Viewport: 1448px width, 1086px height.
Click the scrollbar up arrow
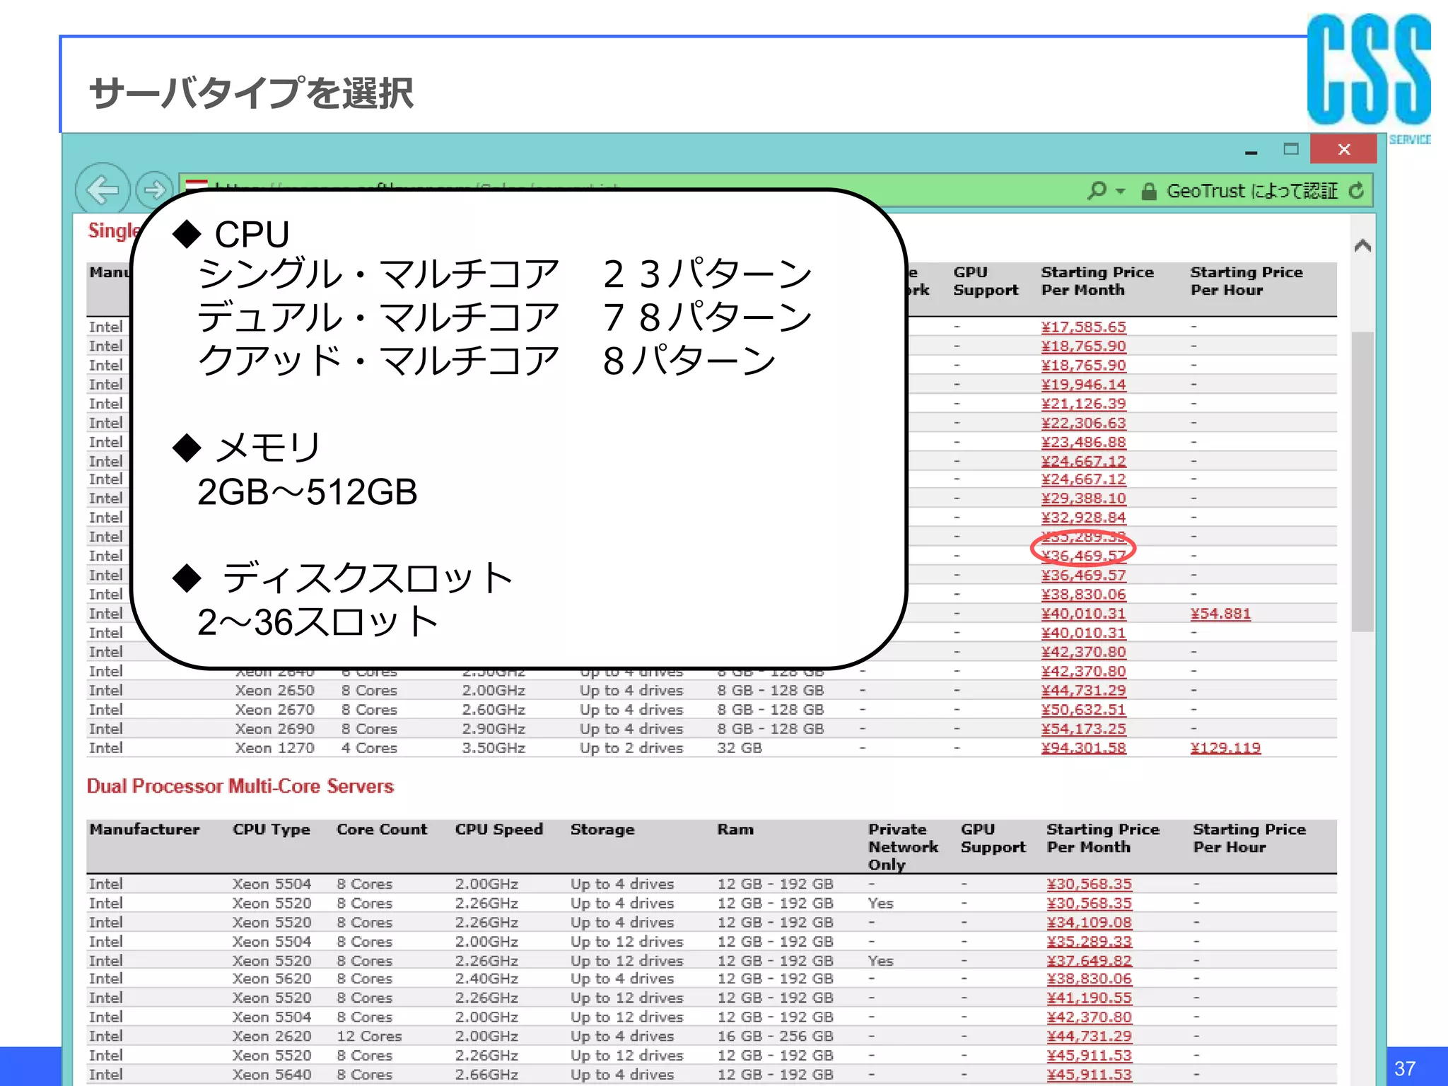click(x=1362, y=245)
